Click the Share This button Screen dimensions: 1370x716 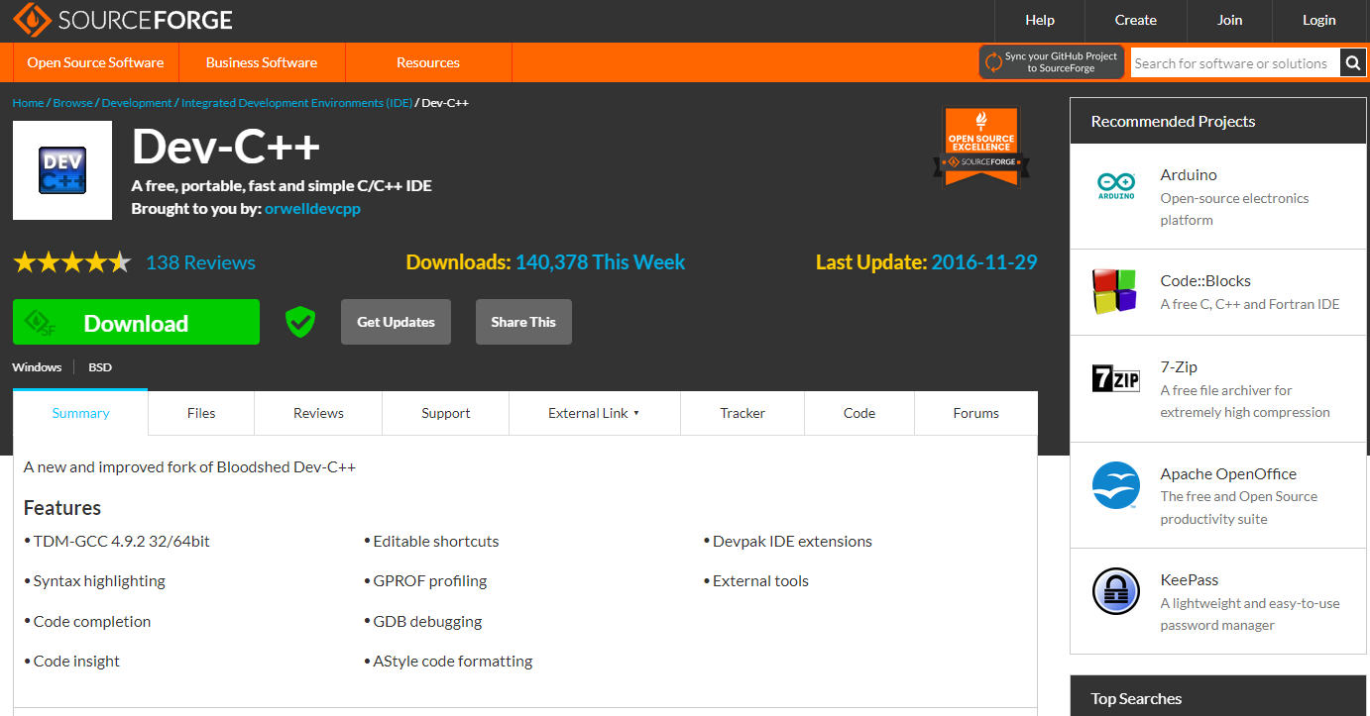[523, 322]
